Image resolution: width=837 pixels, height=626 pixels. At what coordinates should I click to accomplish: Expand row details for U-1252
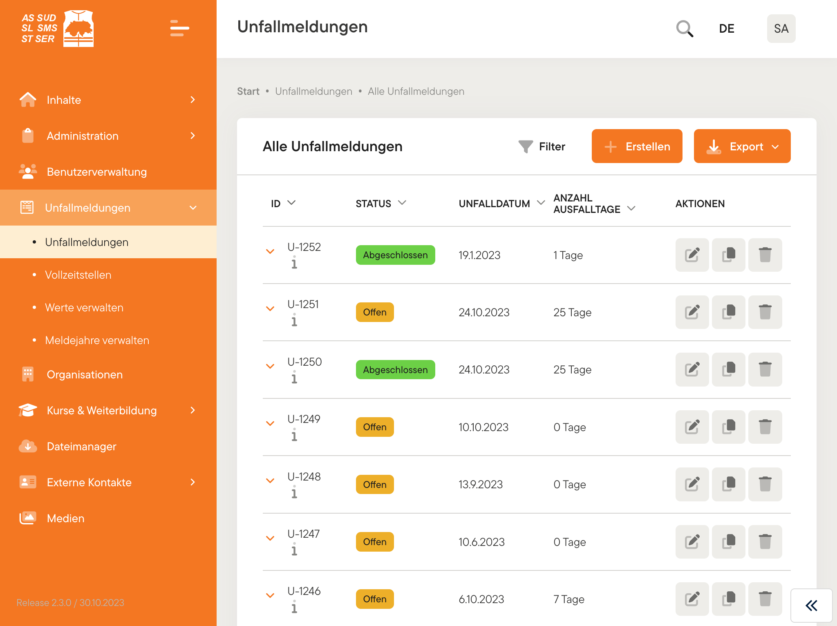click(270, 251)
